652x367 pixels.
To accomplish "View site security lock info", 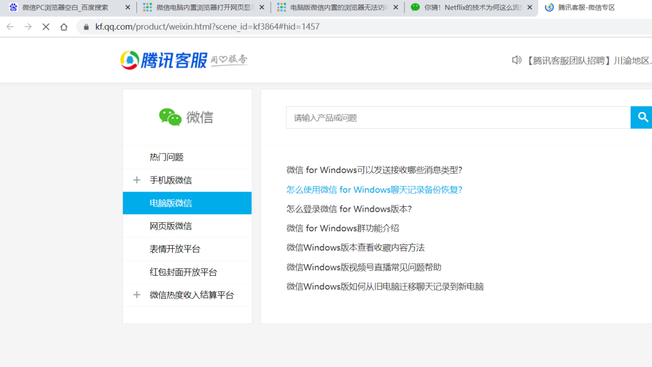I will (x=86, y=26).
